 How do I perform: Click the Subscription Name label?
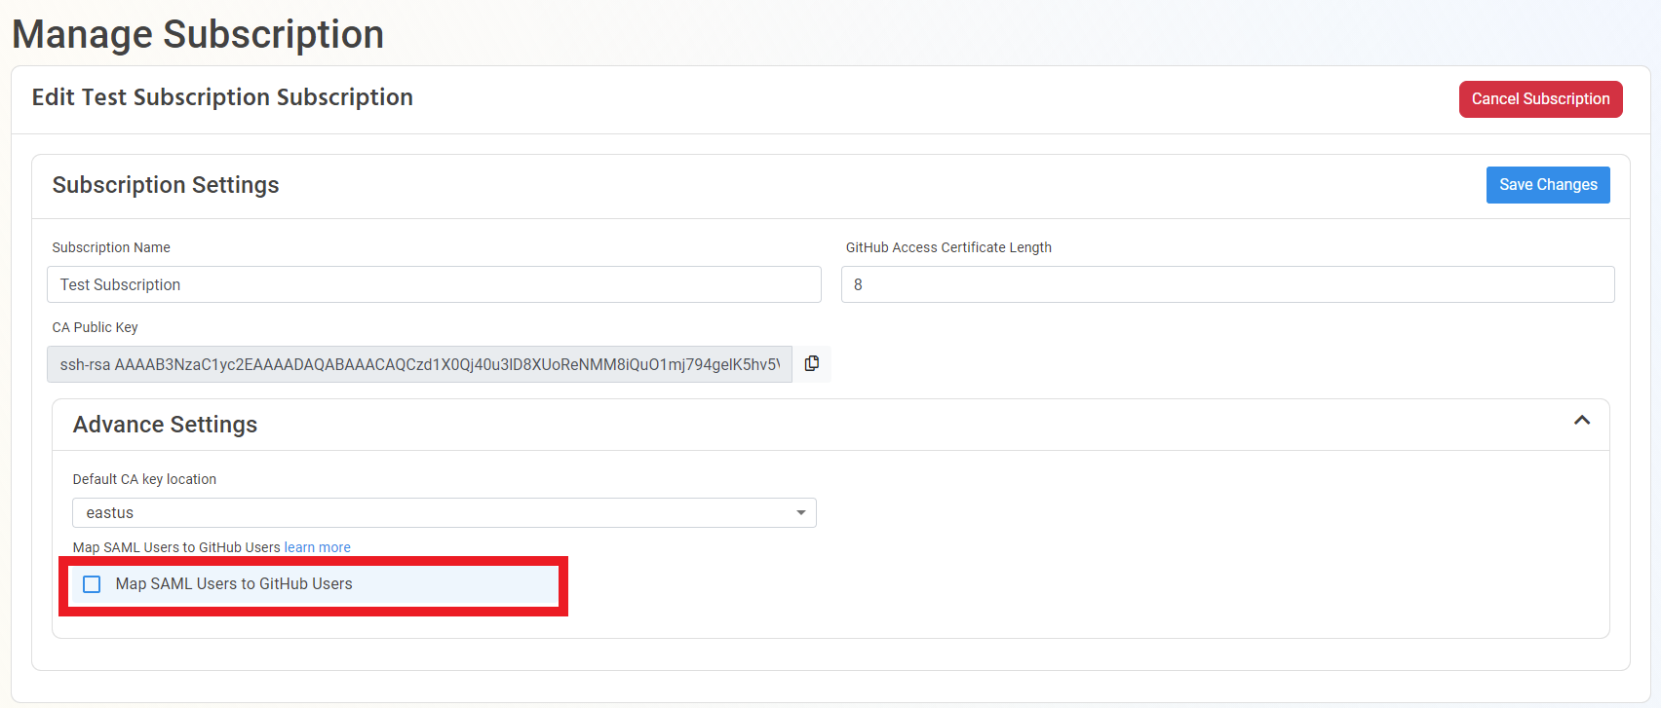111,247
